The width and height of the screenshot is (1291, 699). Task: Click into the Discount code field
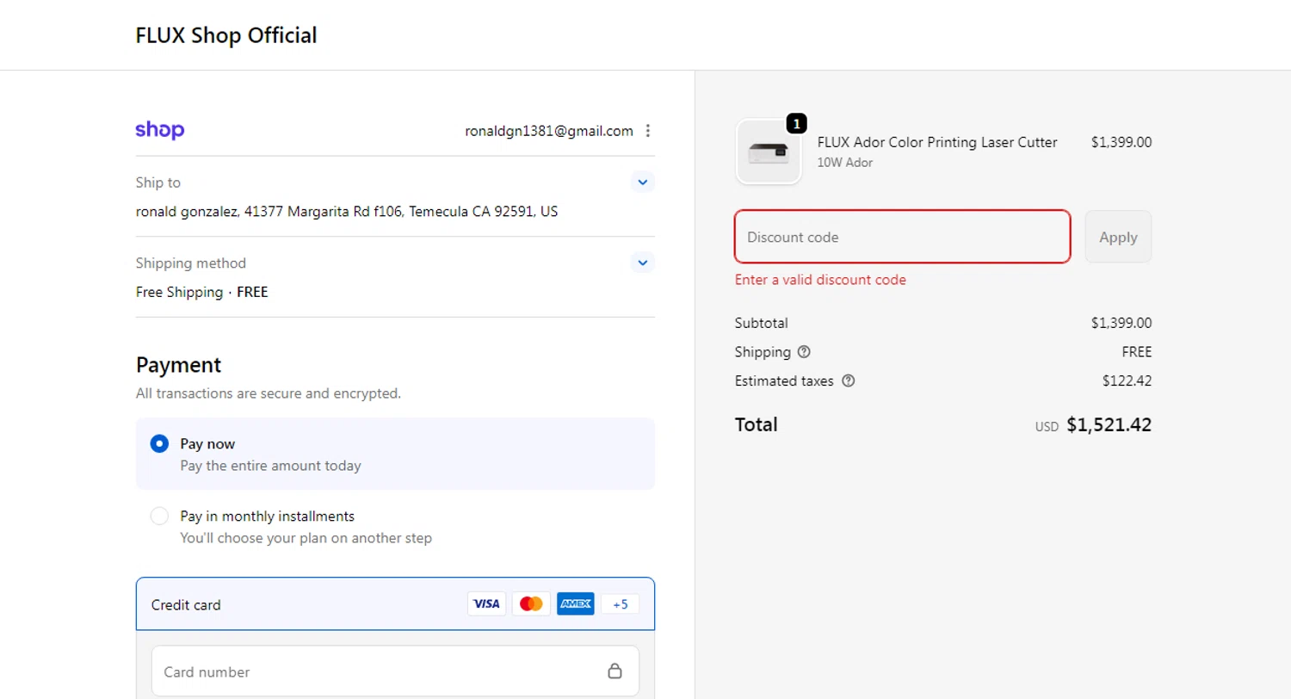coord(902,237)
